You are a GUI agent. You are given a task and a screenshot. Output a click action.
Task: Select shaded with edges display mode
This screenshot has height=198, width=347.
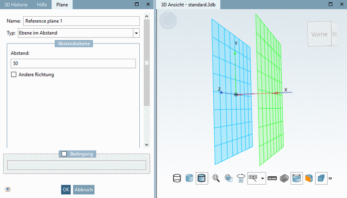pyautogui.click(x=202, y=178)
